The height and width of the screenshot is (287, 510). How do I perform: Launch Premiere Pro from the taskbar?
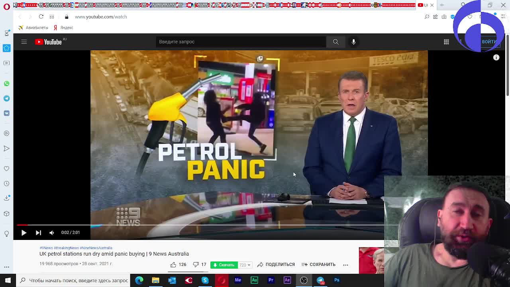[x=271, y=280]
